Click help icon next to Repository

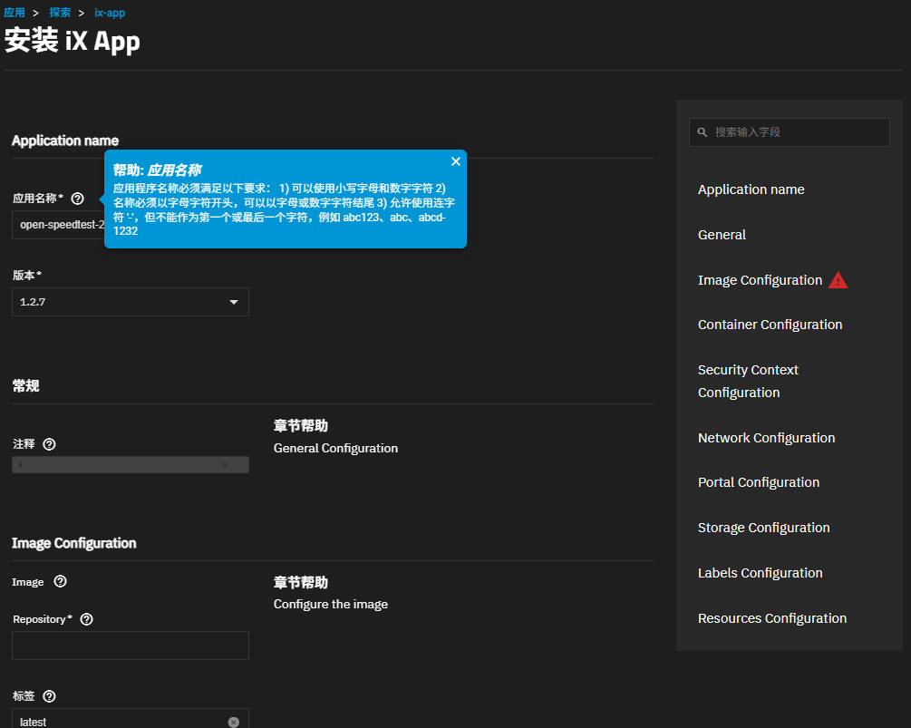87,619
